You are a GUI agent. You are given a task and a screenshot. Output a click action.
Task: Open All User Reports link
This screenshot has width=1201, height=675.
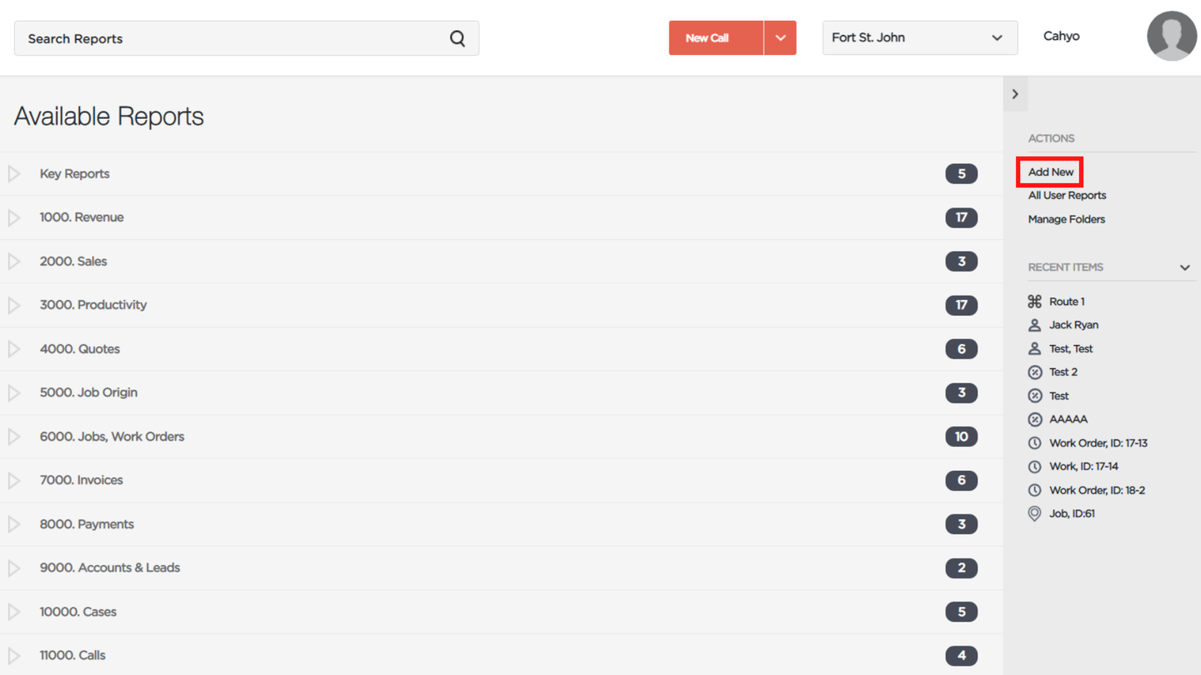pos(1067,195)
